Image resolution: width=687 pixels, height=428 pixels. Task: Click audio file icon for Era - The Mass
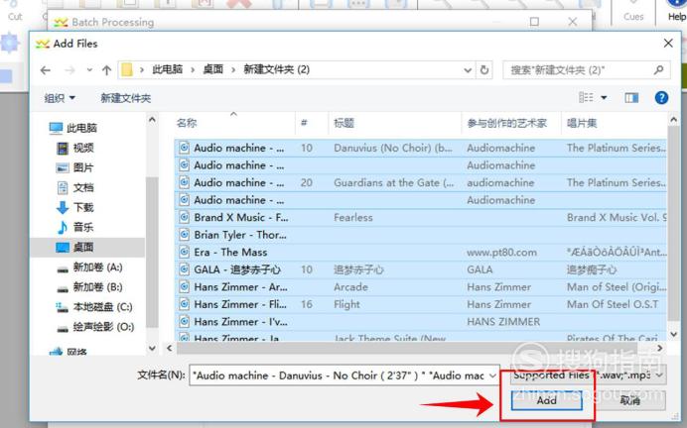pos(185,253)
